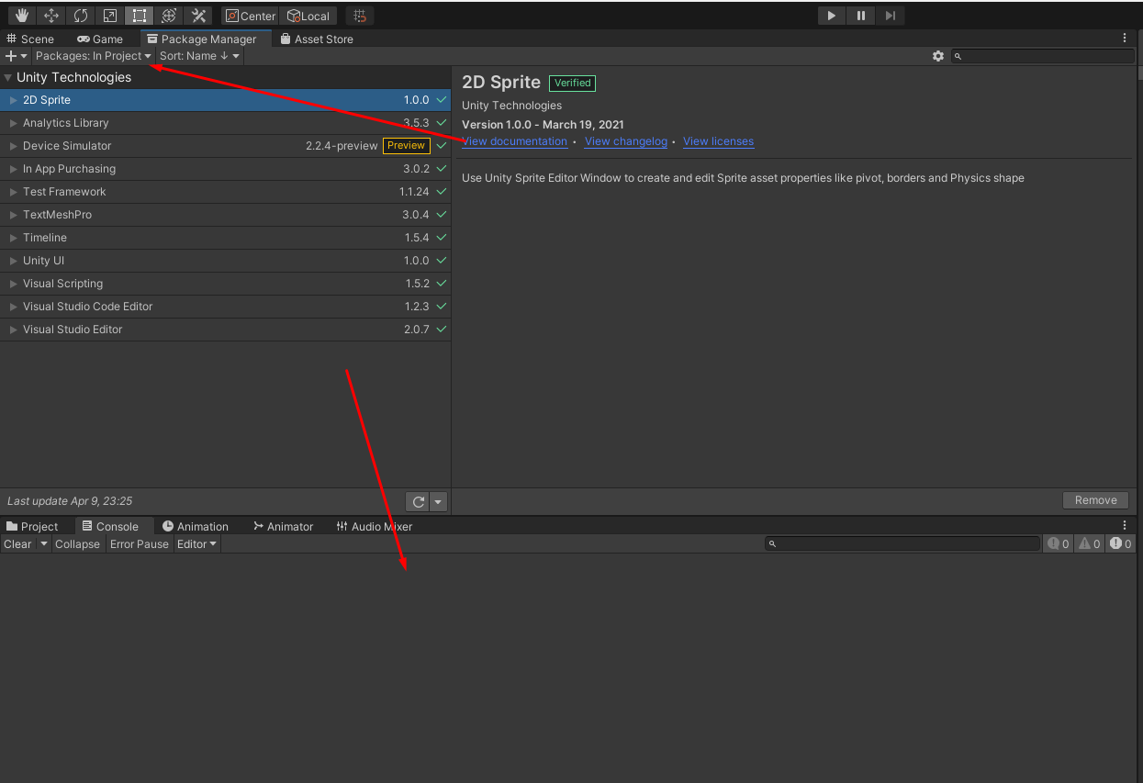Screen dimensions: 1143x783
Task: Expand Analytics Library package versions
Action: [13, 123]
